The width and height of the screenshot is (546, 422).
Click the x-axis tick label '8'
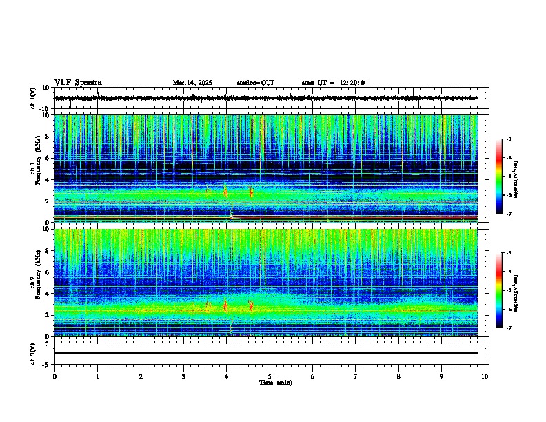[x=398, y=376]
